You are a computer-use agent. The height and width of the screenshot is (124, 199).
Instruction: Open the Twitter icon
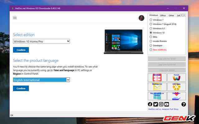(155, 104)
